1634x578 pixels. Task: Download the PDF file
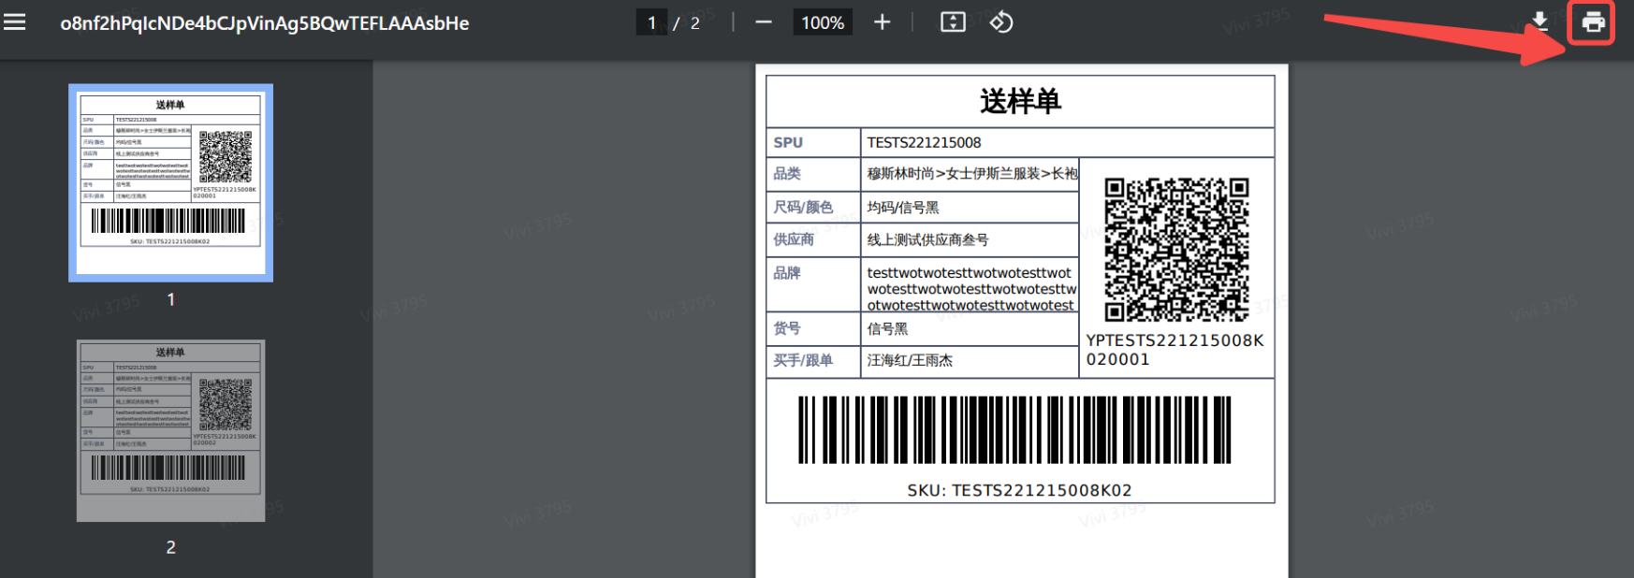(x=1539, y=22)
